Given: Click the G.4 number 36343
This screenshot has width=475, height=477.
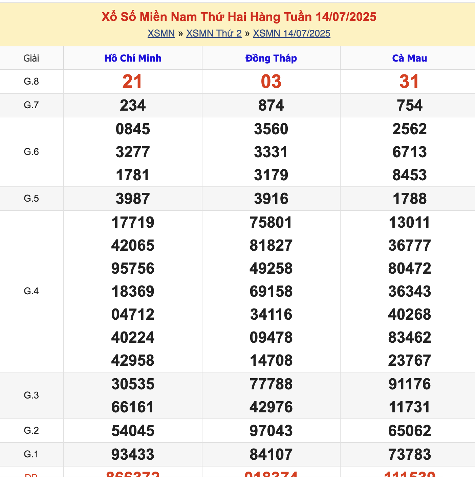Looking at the screenshot, I should (410, 291).
